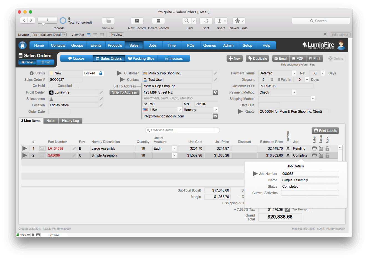The height and width of the screenshot is (259, 368).
Task: Print the label for the Large Assembly line
Action: 314,148
